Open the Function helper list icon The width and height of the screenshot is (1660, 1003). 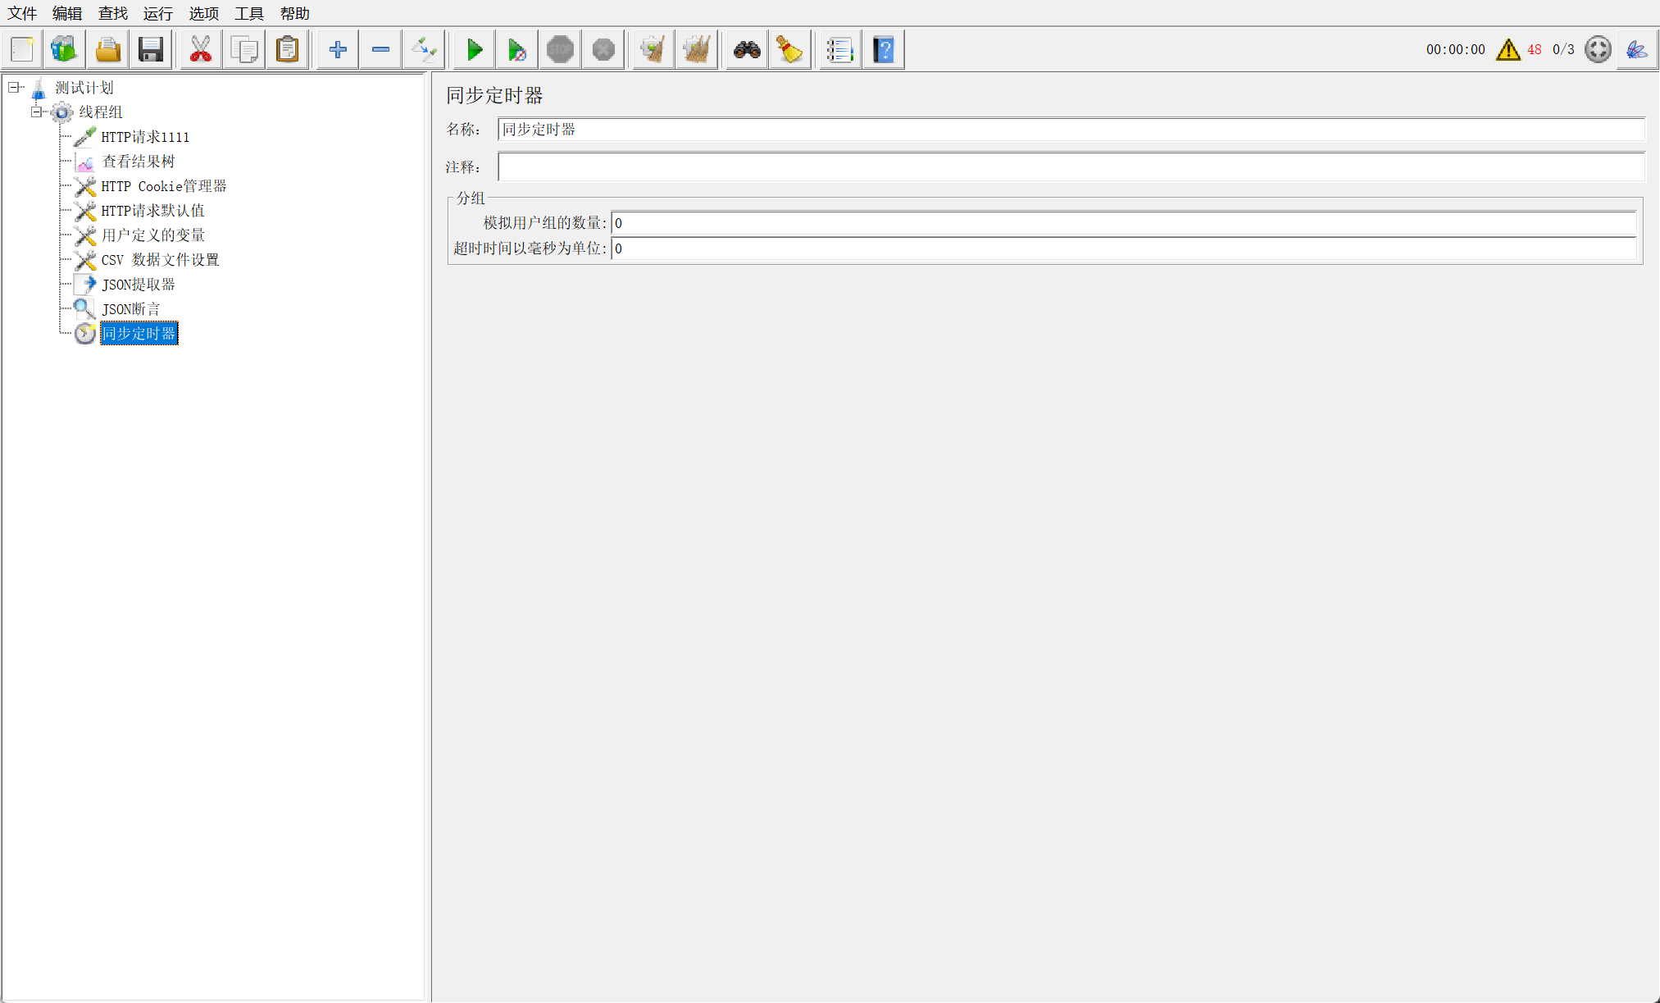840,50
